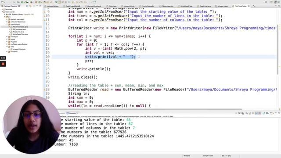Select WriteReadFiles.java in Package Explorer
The width and height of the screenshot is (281, 158).
(20, 34)
